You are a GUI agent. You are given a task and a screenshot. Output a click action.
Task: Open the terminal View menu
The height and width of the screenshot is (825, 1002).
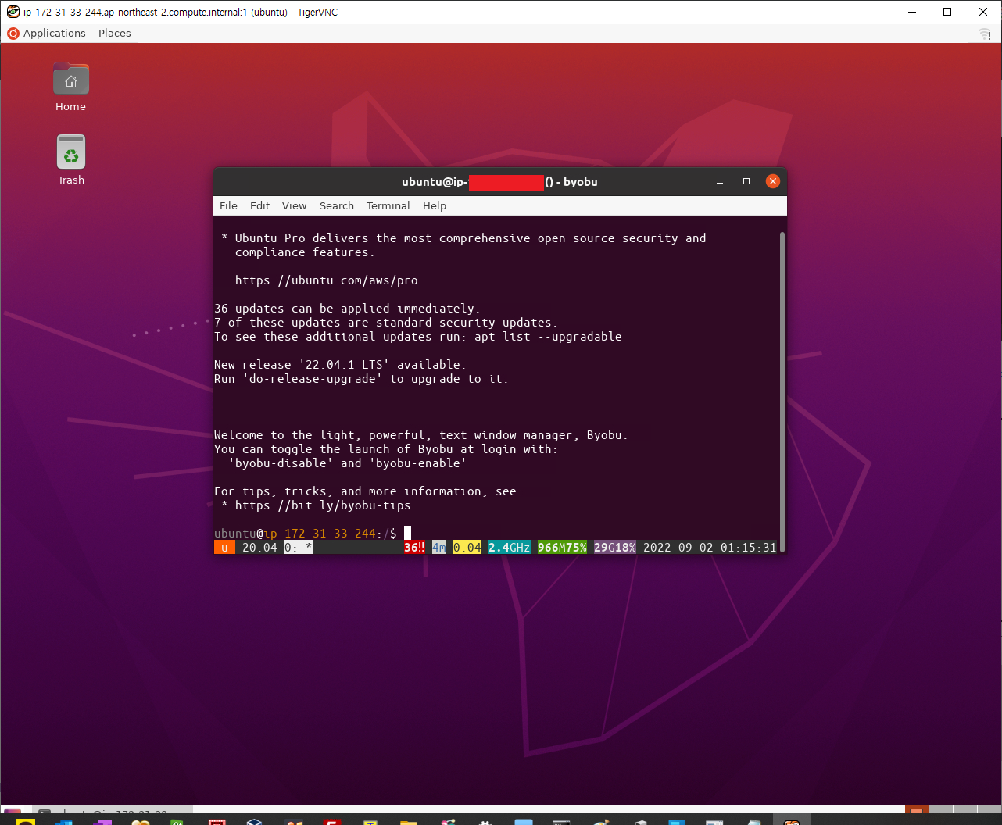[x=294, y=205]
